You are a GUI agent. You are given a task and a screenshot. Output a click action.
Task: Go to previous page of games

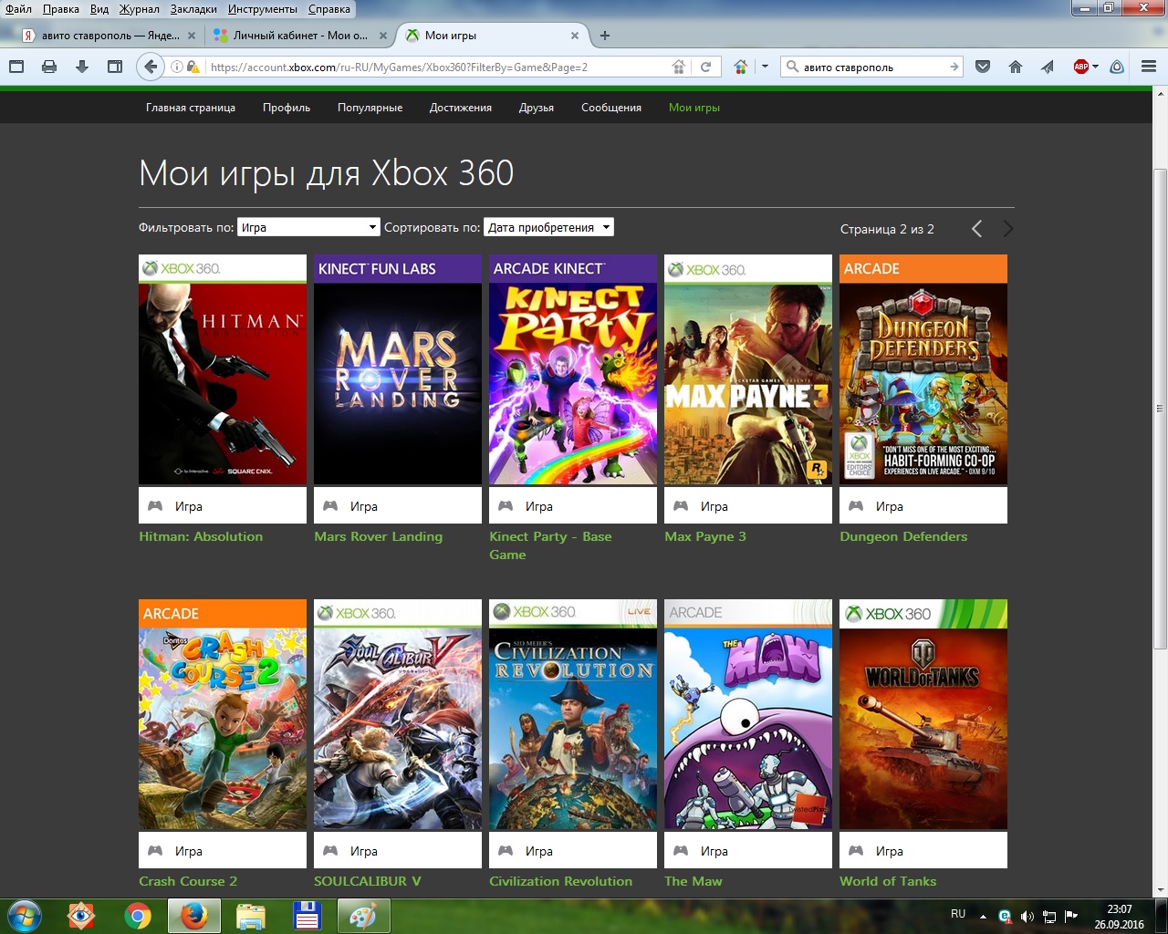976,229
